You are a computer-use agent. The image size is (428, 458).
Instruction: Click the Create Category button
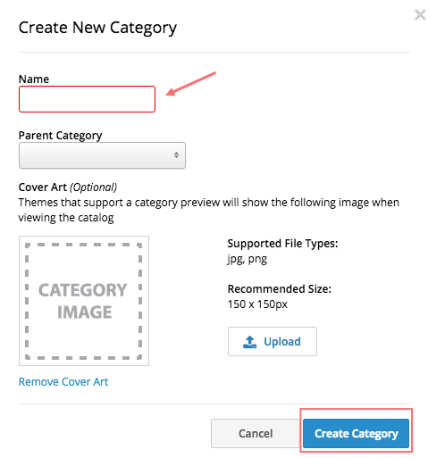pyautogui.click(x=356, y=434)
